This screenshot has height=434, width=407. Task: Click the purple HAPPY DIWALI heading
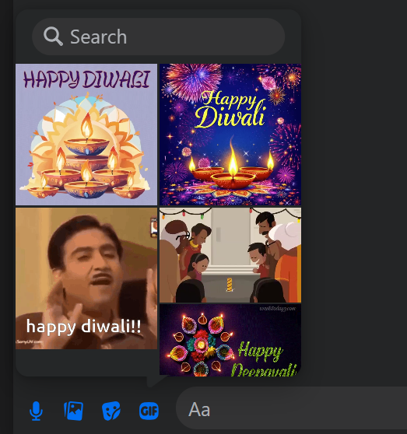[x=86, y=79]
